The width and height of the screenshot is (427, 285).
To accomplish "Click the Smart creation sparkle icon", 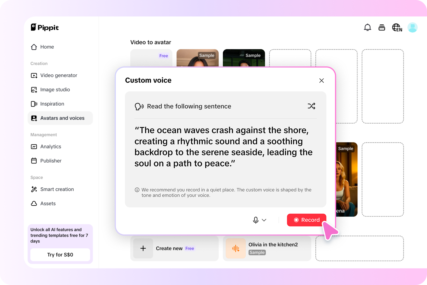I will point(34,189).
